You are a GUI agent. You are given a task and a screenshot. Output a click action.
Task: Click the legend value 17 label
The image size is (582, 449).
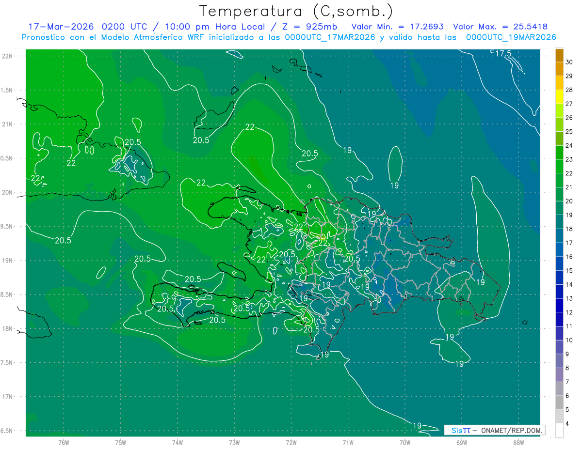(569, 243)
